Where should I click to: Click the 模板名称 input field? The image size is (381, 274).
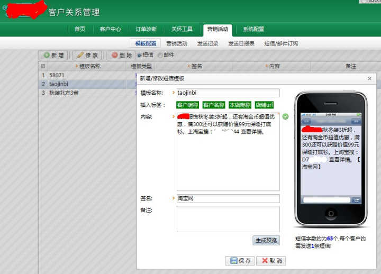coord(228,93)
